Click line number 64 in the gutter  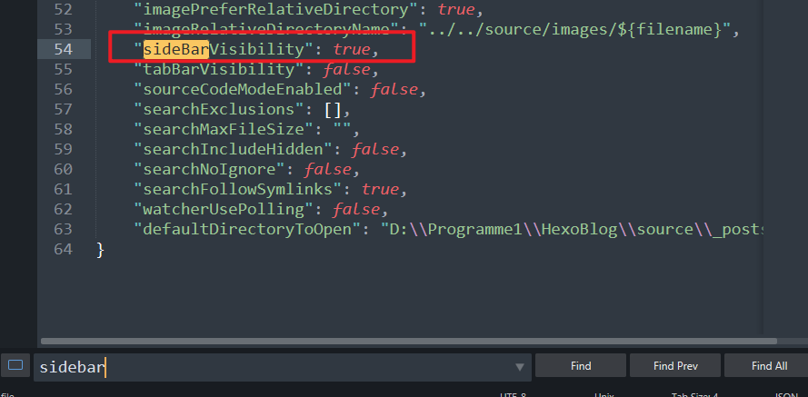click(x=62, y=249)
